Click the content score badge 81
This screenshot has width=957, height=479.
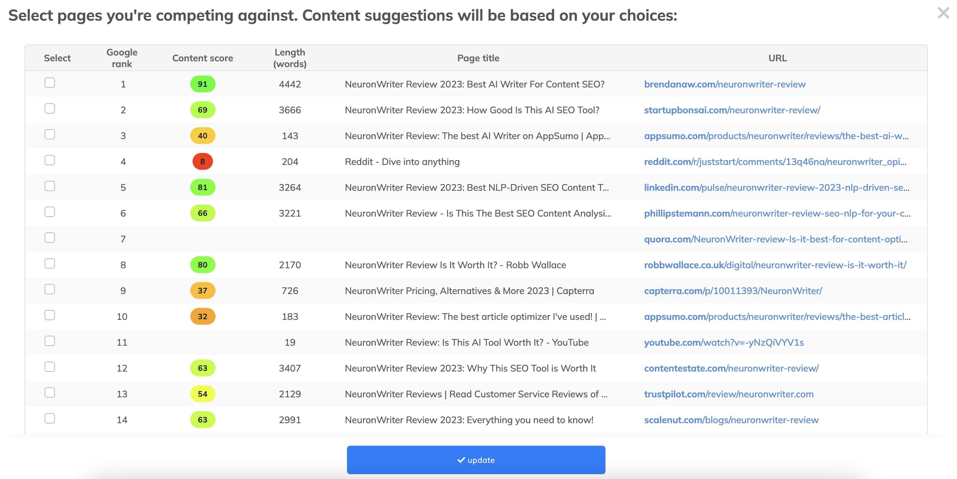click(x=203, y=187)
